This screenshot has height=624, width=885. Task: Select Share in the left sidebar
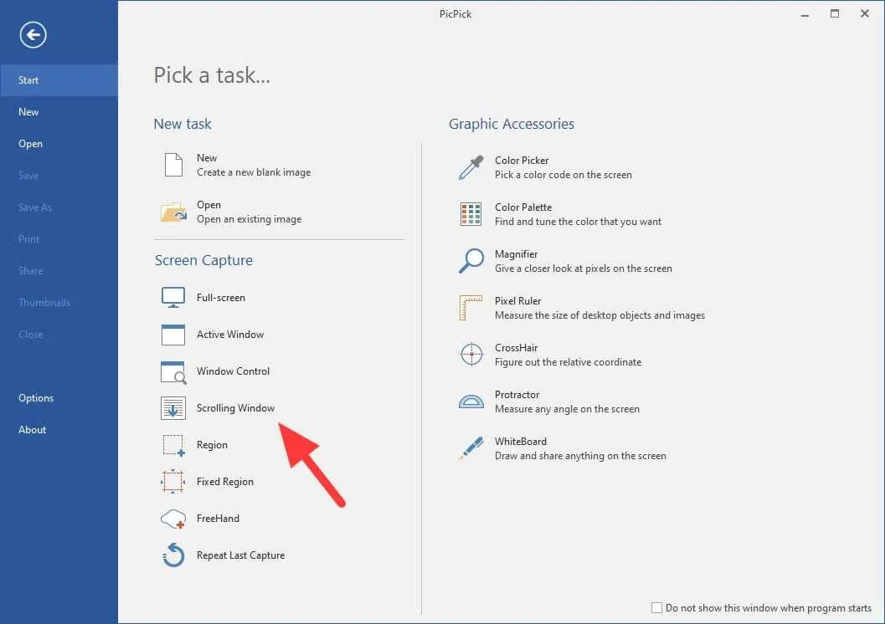59,270
